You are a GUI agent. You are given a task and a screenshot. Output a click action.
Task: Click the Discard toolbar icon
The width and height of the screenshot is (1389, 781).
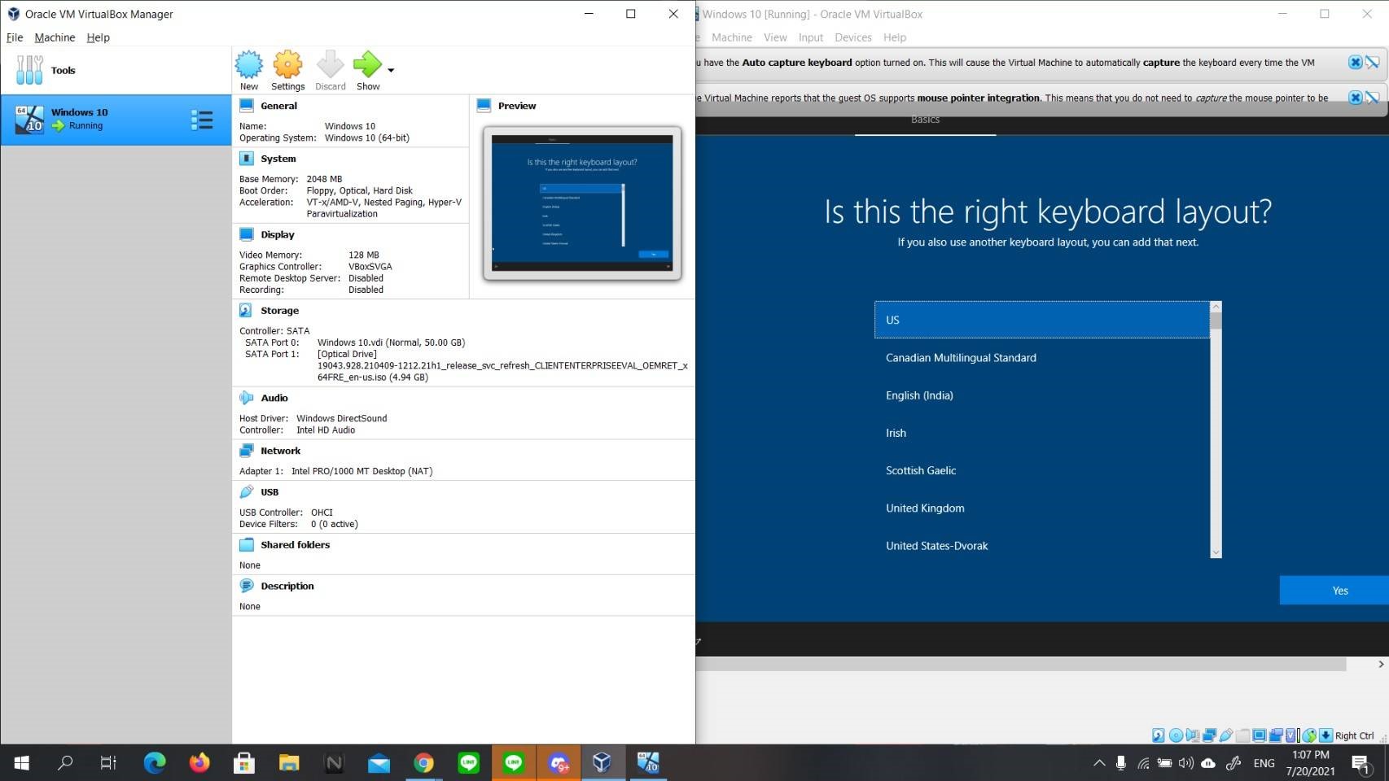(331, 64)
